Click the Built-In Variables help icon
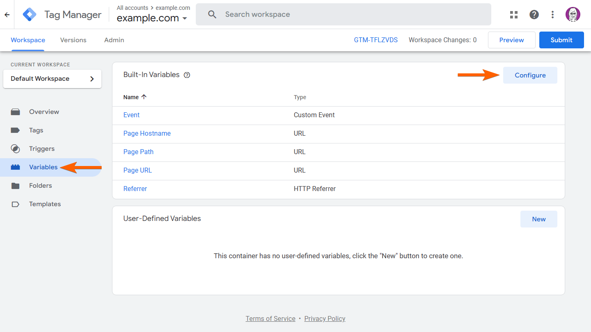 pos(187,75)
